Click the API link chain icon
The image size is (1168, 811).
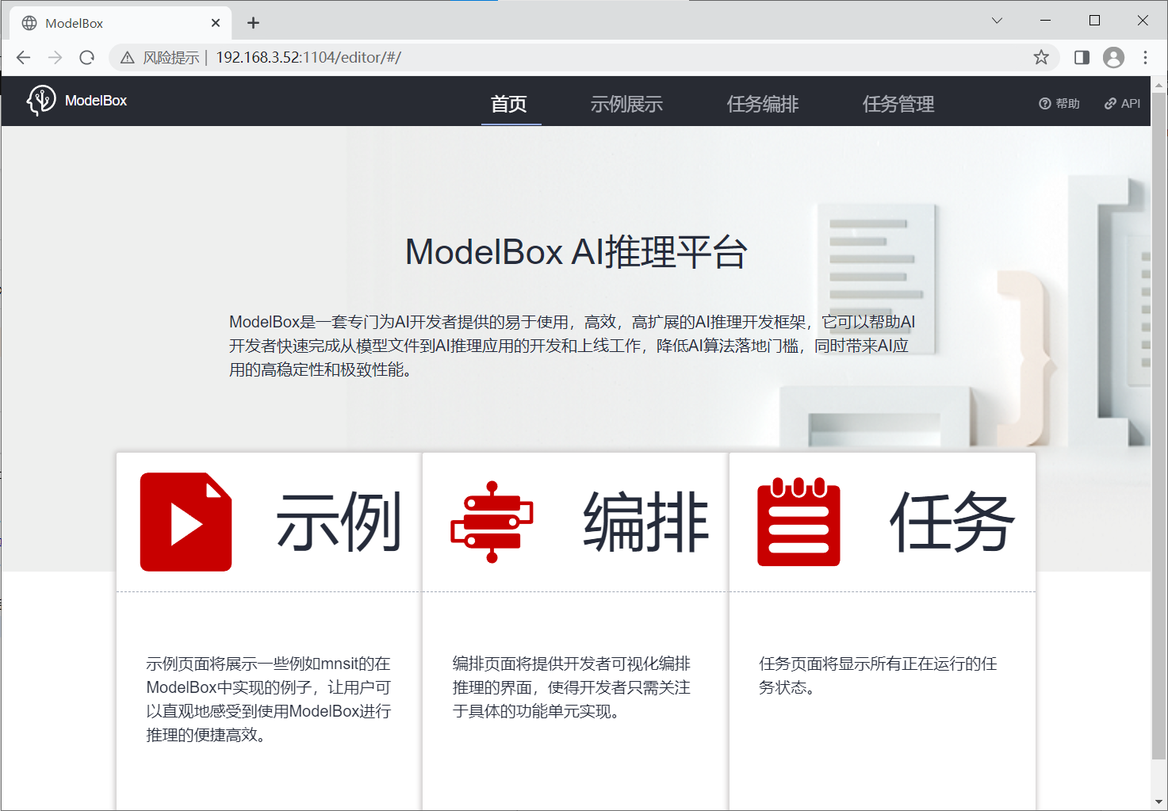click(1110, 104)
